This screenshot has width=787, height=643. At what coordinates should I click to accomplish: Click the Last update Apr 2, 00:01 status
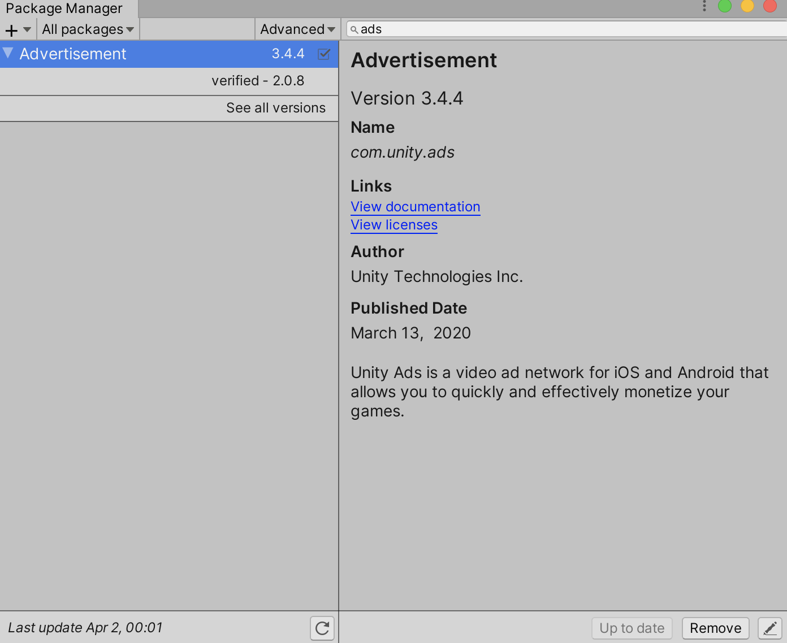click(85, 628)
